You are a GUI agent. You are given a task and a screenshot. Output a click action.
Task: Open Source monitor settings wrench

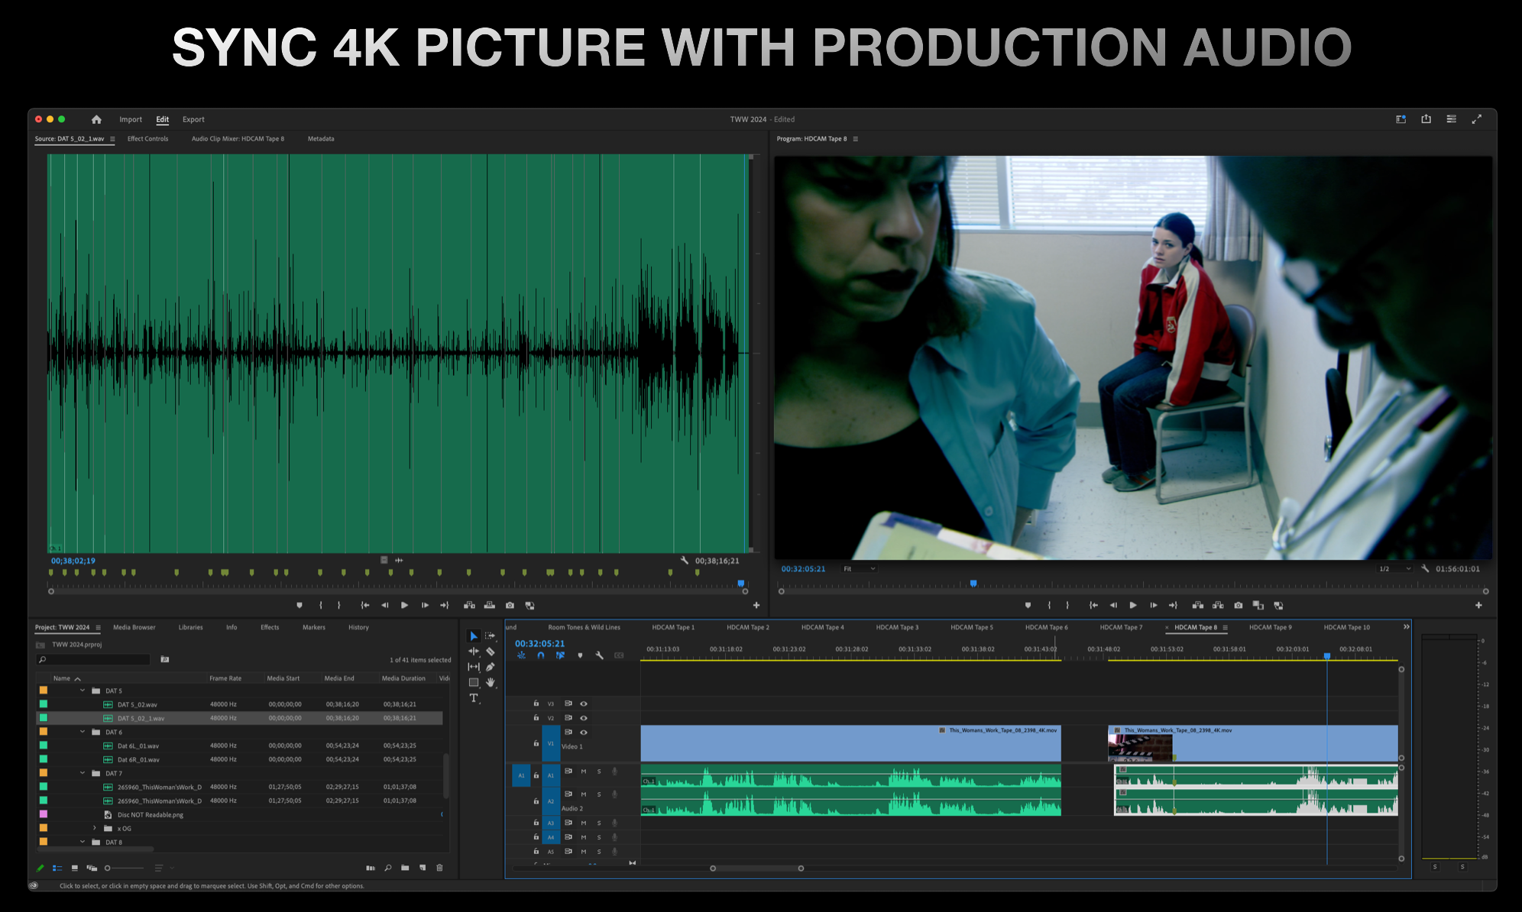tap(685, 560)
